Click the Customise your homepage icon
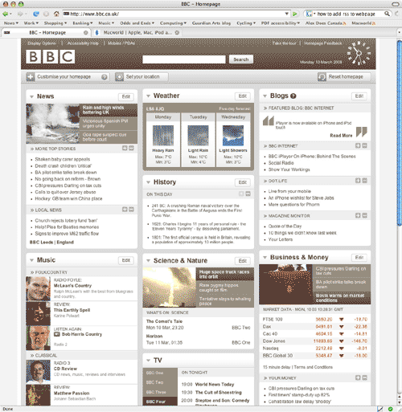 click(x=31, y=77)
